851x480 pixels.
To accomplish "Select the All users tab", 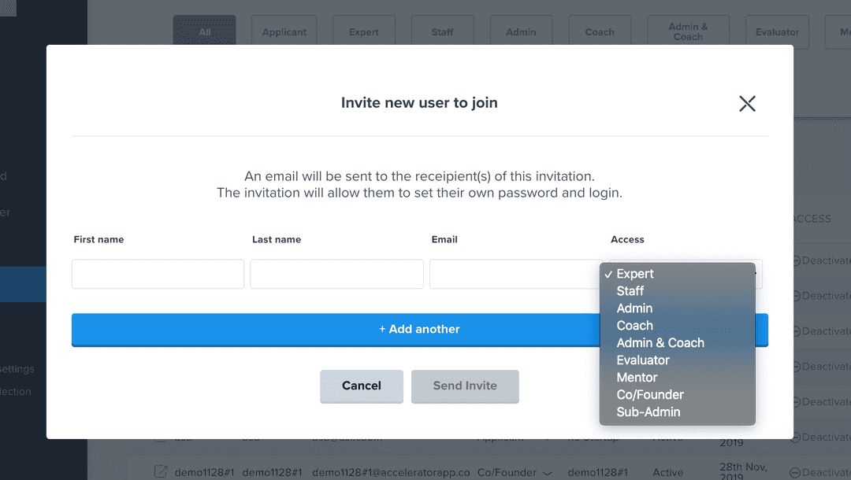I will pos(205,32).
